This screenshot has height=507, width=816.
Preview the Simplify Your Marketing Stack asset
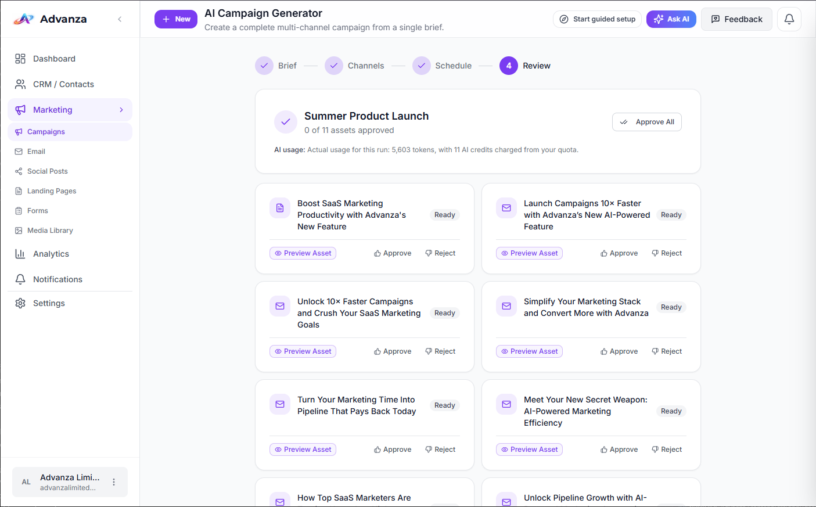coord(529,351)
